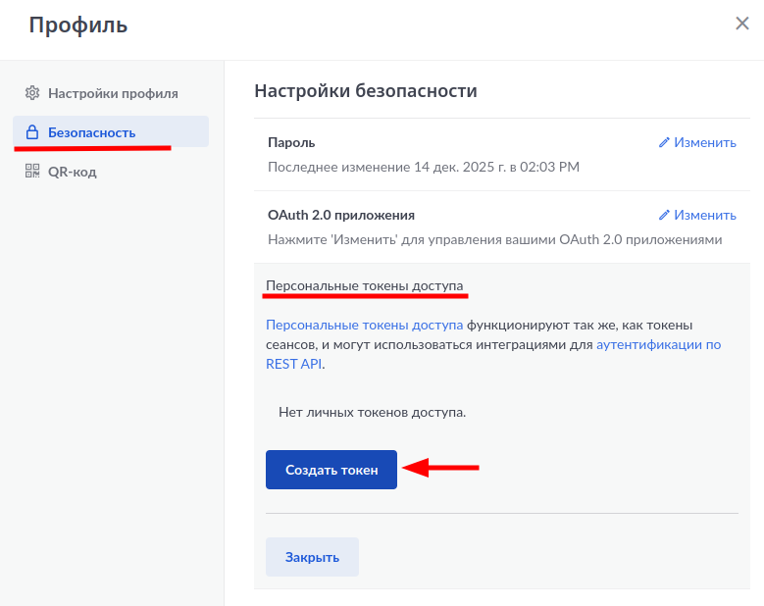Open the blue Персональные токены доступа link

tap(364, 325)
